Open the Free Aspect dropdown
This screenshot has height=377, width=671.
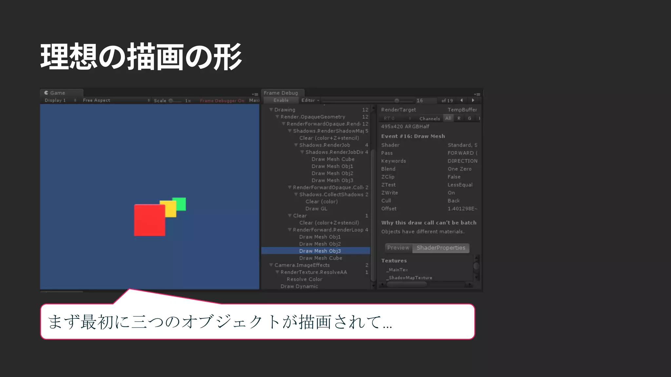click(116, 100)
